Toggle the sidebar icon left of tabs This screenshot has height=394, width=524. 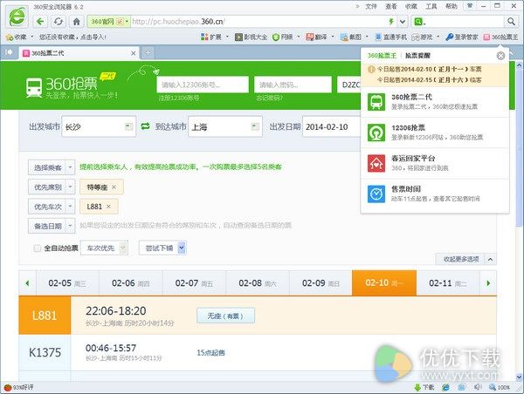pyautogui.click(x=9, y=52)
